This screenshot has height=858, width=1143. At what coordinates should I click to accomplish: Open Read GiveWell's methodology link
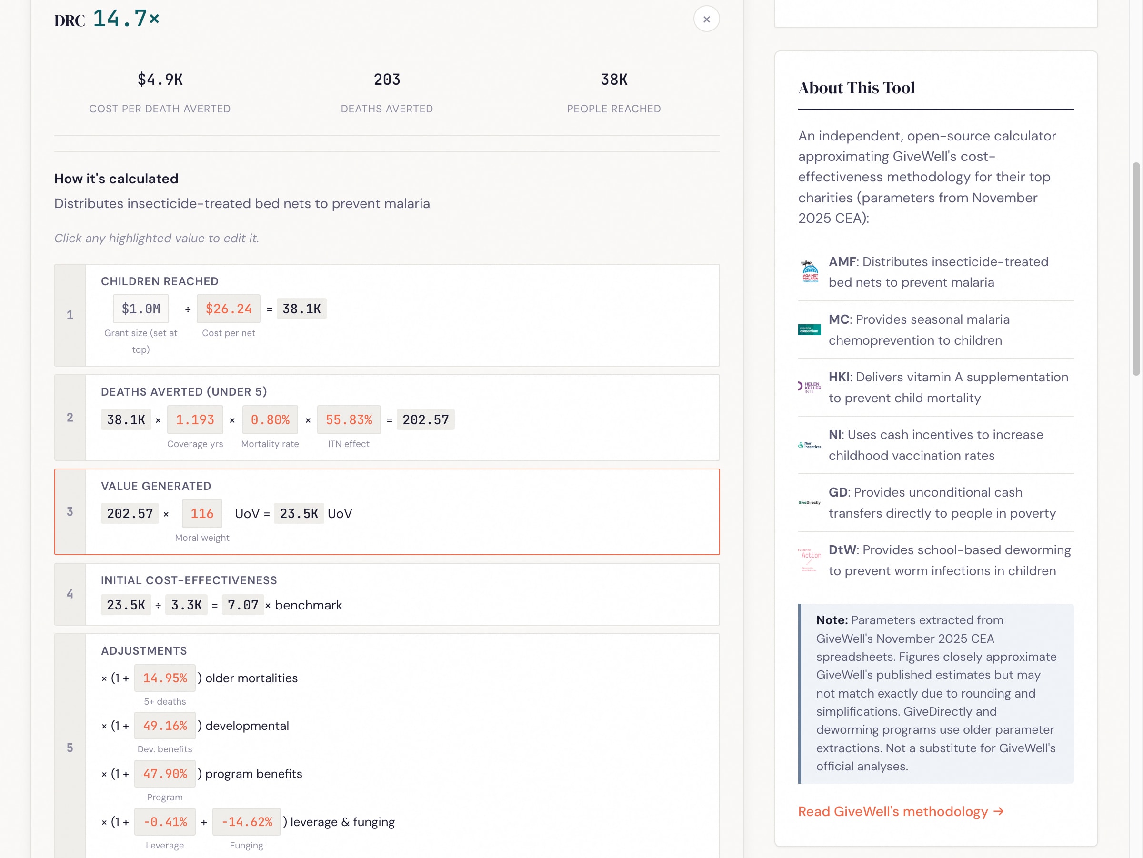[900, 811]
